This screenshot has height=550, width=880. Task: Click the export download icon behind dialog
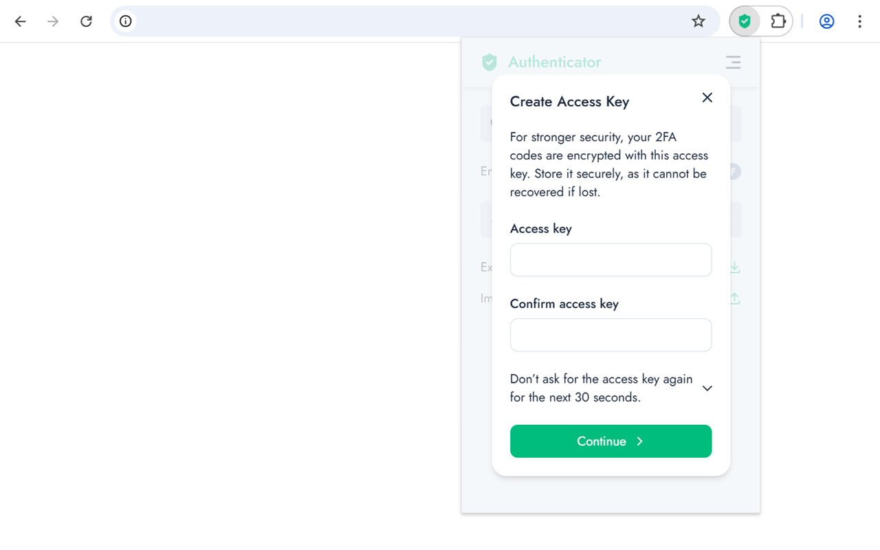(x=735, y=267)
